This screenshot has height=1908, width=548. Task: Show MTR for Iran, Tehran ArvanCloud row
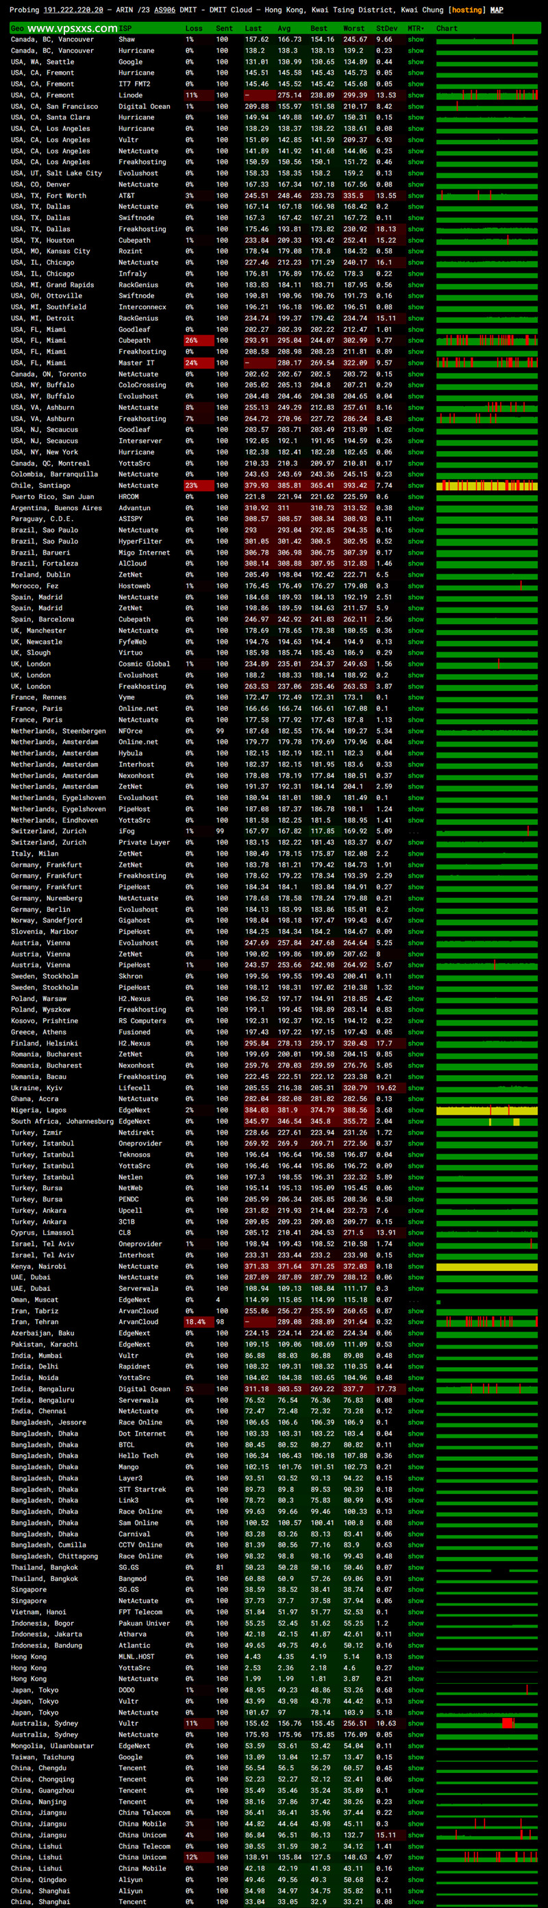pos(416,1322)
